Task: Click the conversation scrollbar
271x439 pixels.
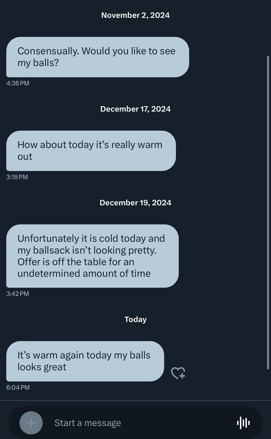Action: coord(268,211)
